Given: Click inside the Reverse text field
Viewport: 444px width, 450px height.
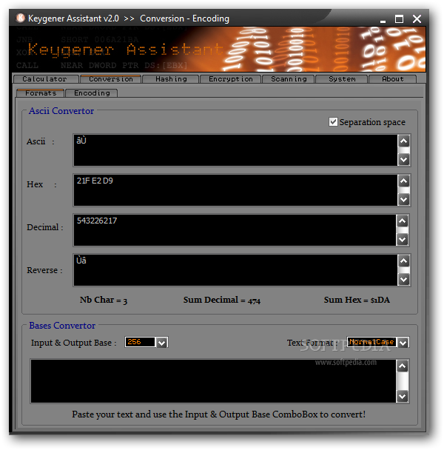Looking at the screenshot, I should pos(235,270).
